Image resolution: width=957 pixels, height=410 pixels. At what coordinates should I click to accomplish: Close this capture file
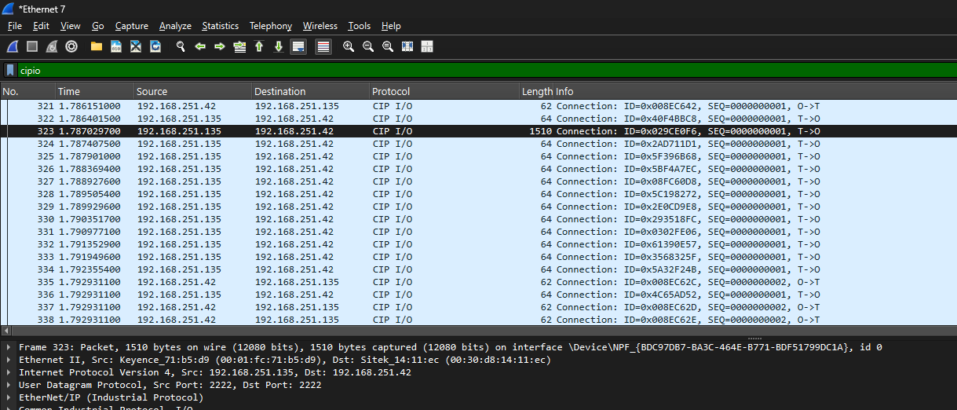(x=136, y=46)
